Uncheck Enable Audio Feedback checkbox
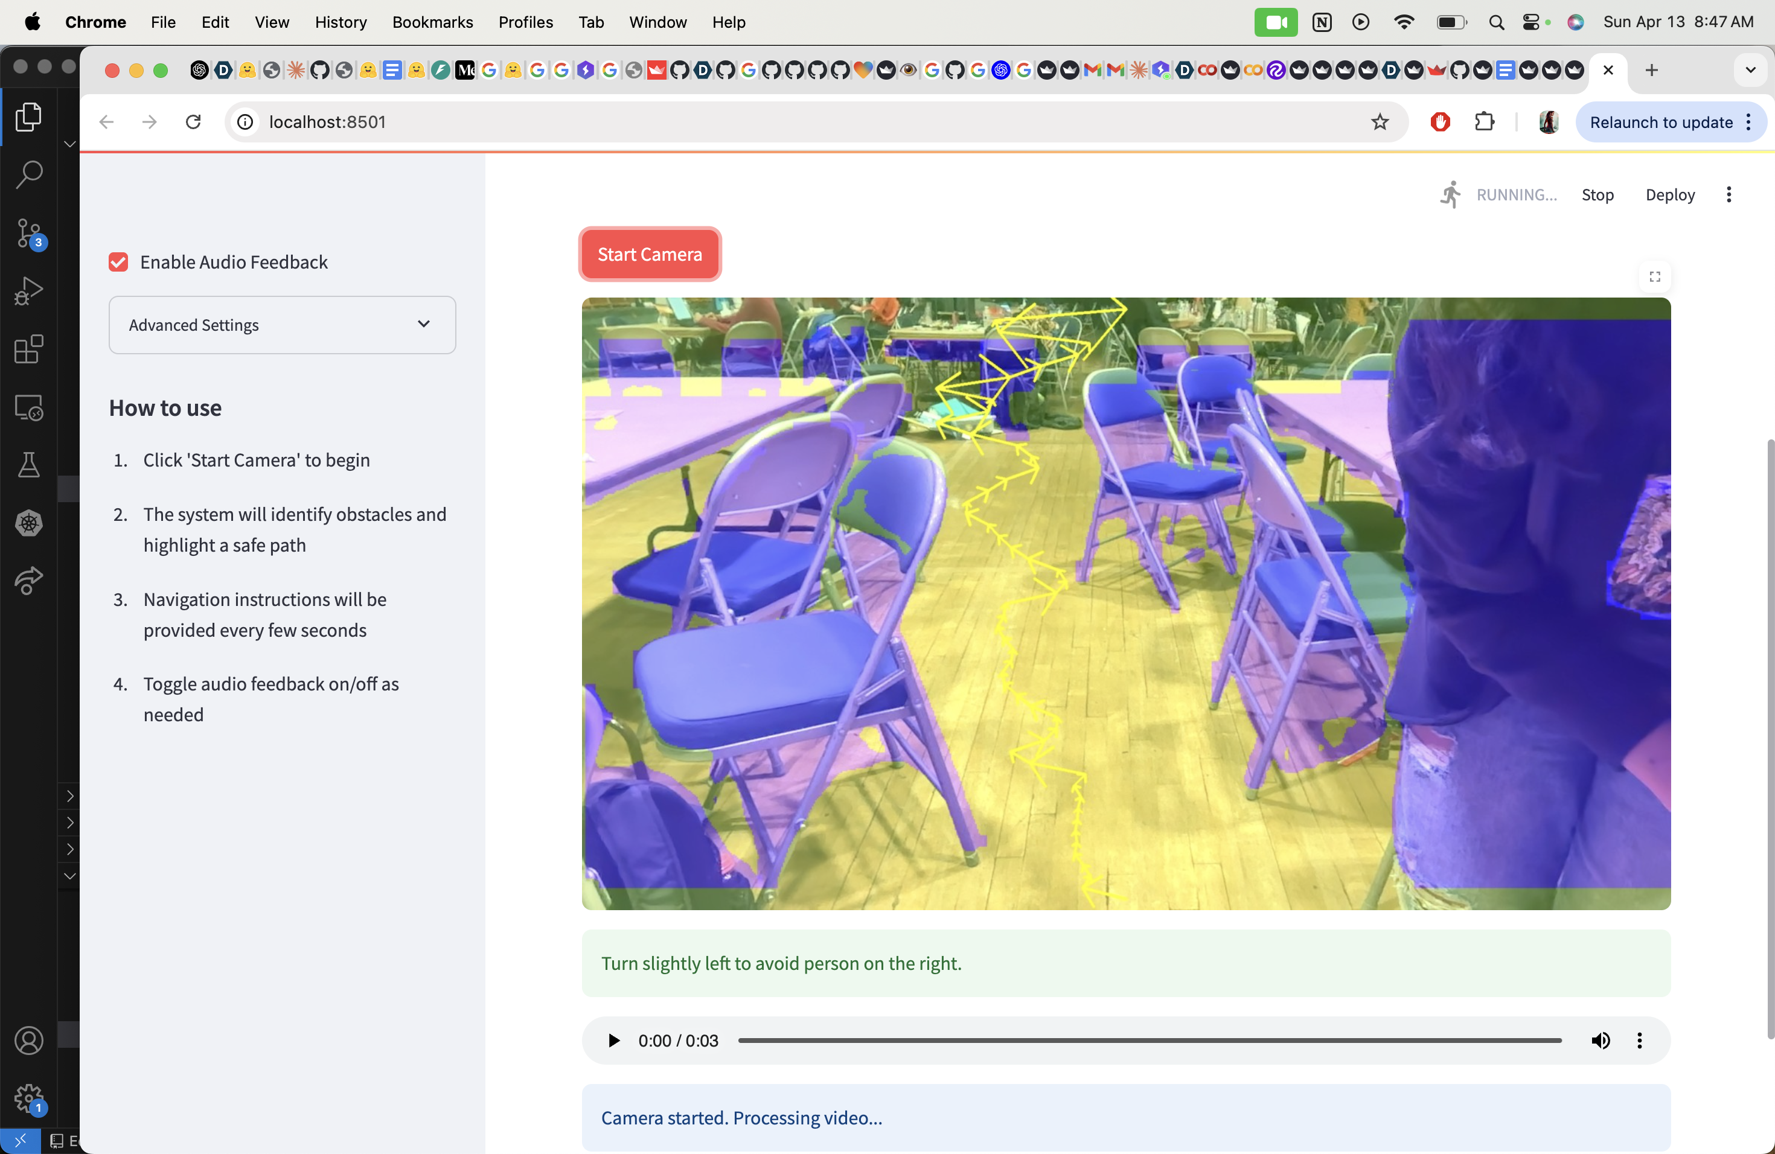This screenshot has width=1775, height=1154. (x=118, y=263)
